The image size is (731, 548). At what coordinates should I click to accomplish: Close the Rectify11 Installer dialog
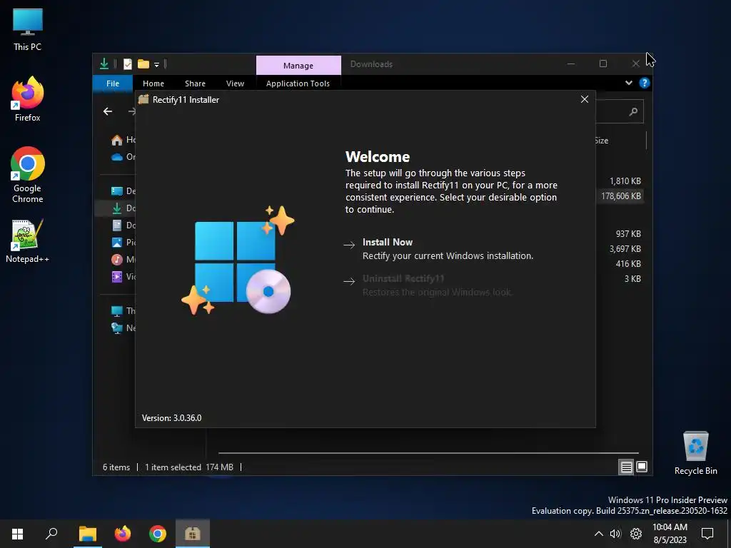tap(585, 99)
